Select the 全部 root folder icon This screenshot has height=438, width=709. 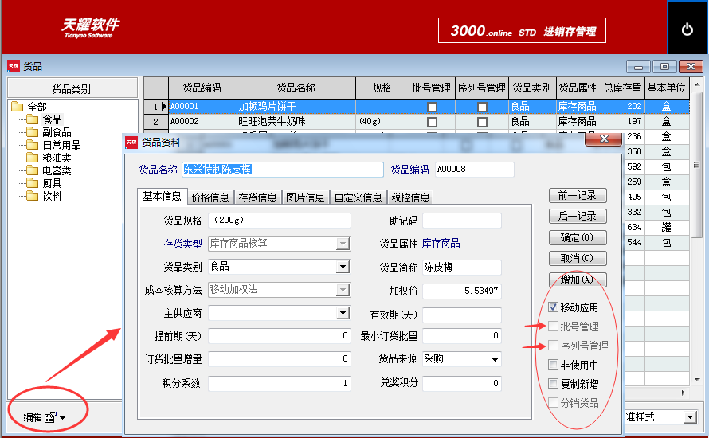coord(18,107)
